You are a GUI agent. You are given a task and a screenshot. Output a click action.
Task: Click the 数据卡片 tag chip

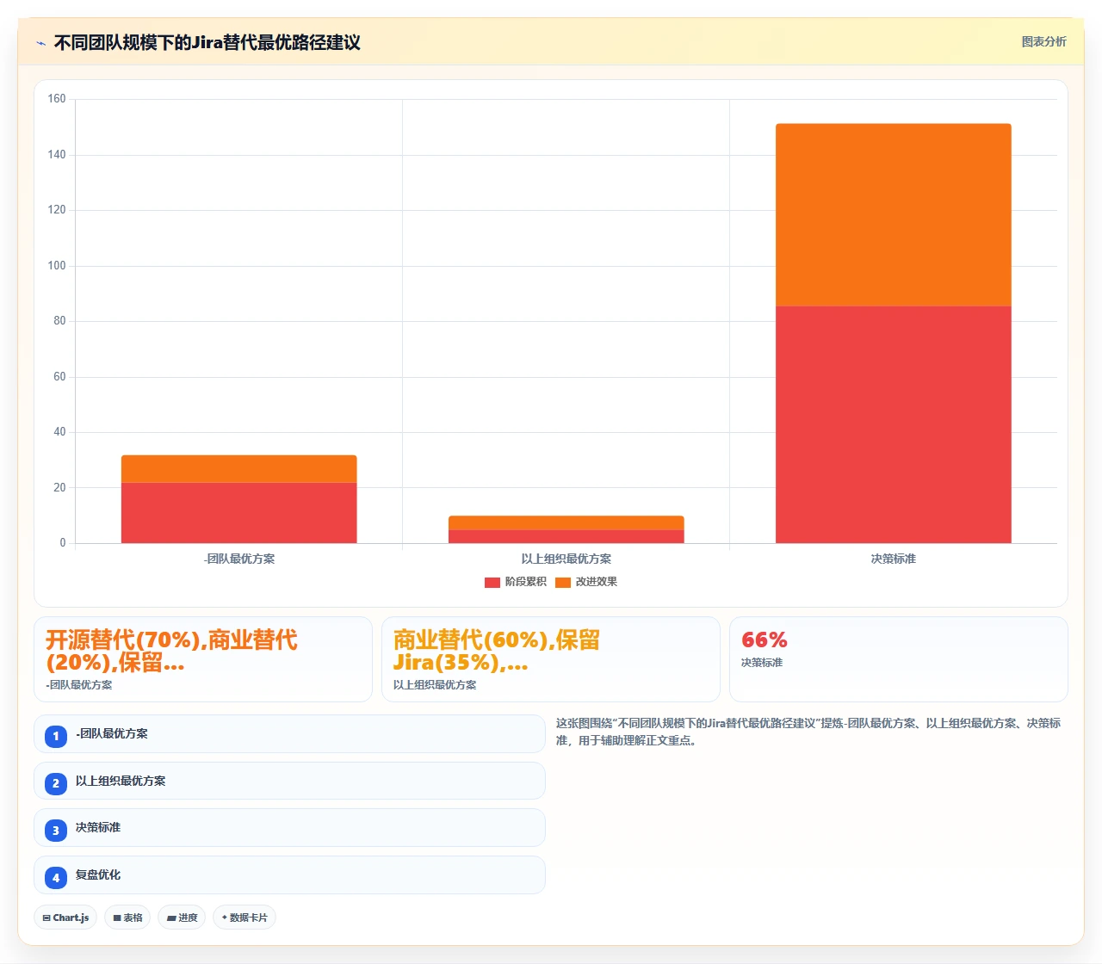tap(245, 918)
